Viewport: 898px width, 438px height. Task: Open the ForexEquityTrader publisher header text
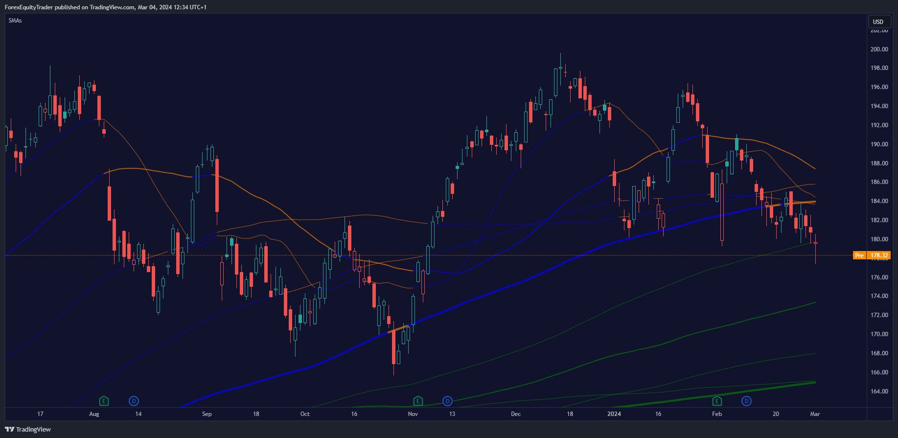[x=106, y=7]
